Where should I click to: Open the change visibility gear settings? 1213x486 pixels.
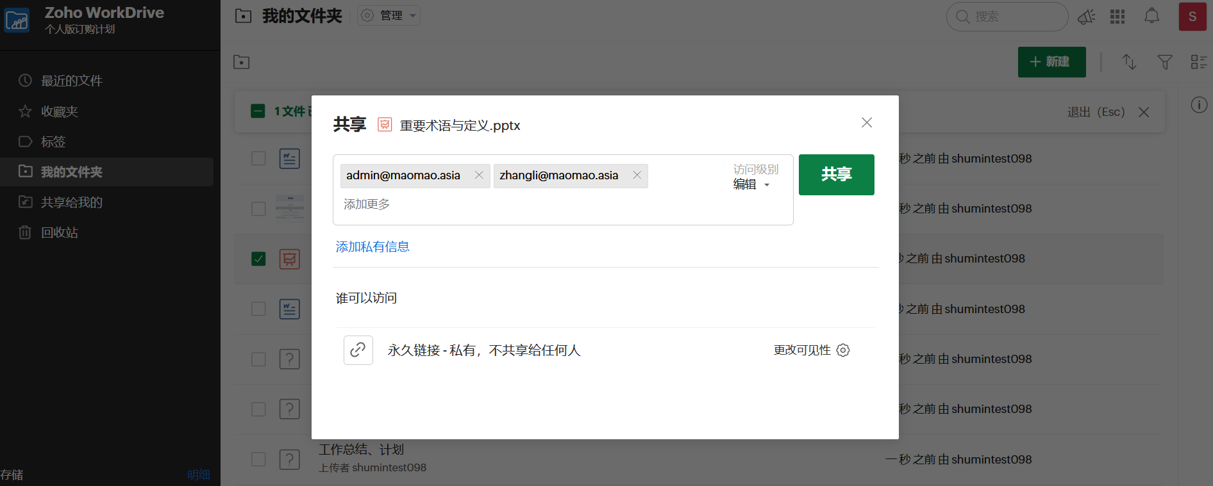843,350
